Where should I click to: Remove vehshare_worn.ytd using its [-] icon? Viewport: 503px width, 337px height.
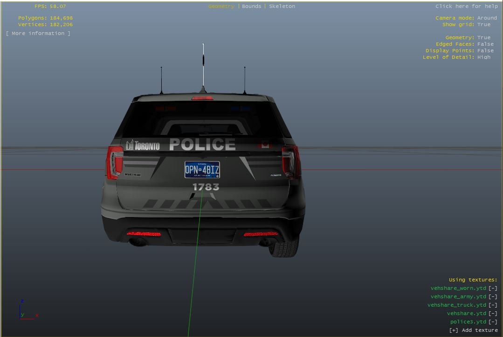(493, 288)
